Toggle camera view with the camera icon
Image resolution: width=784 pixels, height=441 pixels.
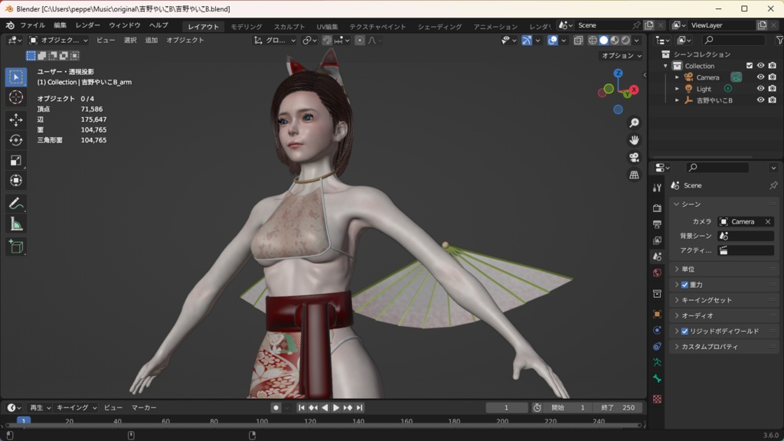(634, 158)
